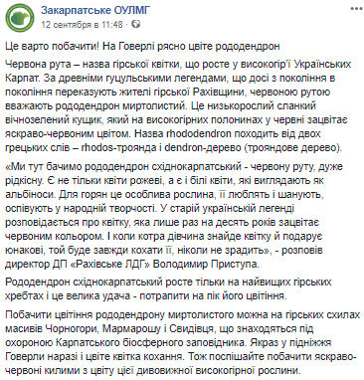Open the Закарпатське ОУЛМГ profile avatar
The height and width of the screenshot is (380, 364).
19,18
